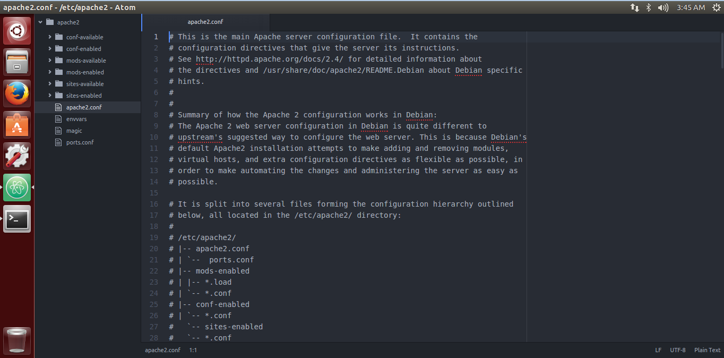Open Ubuntu Software Center icon

17,125
